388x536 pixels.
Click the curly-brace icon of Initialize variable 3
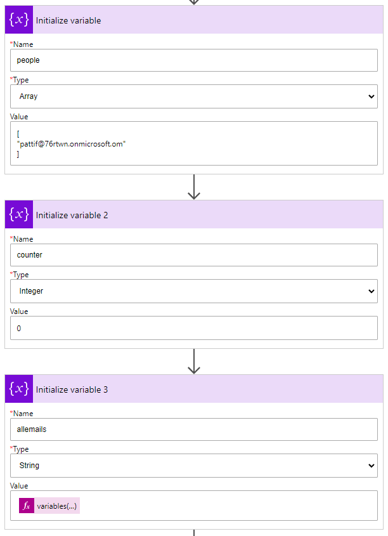tap(19, 389)
